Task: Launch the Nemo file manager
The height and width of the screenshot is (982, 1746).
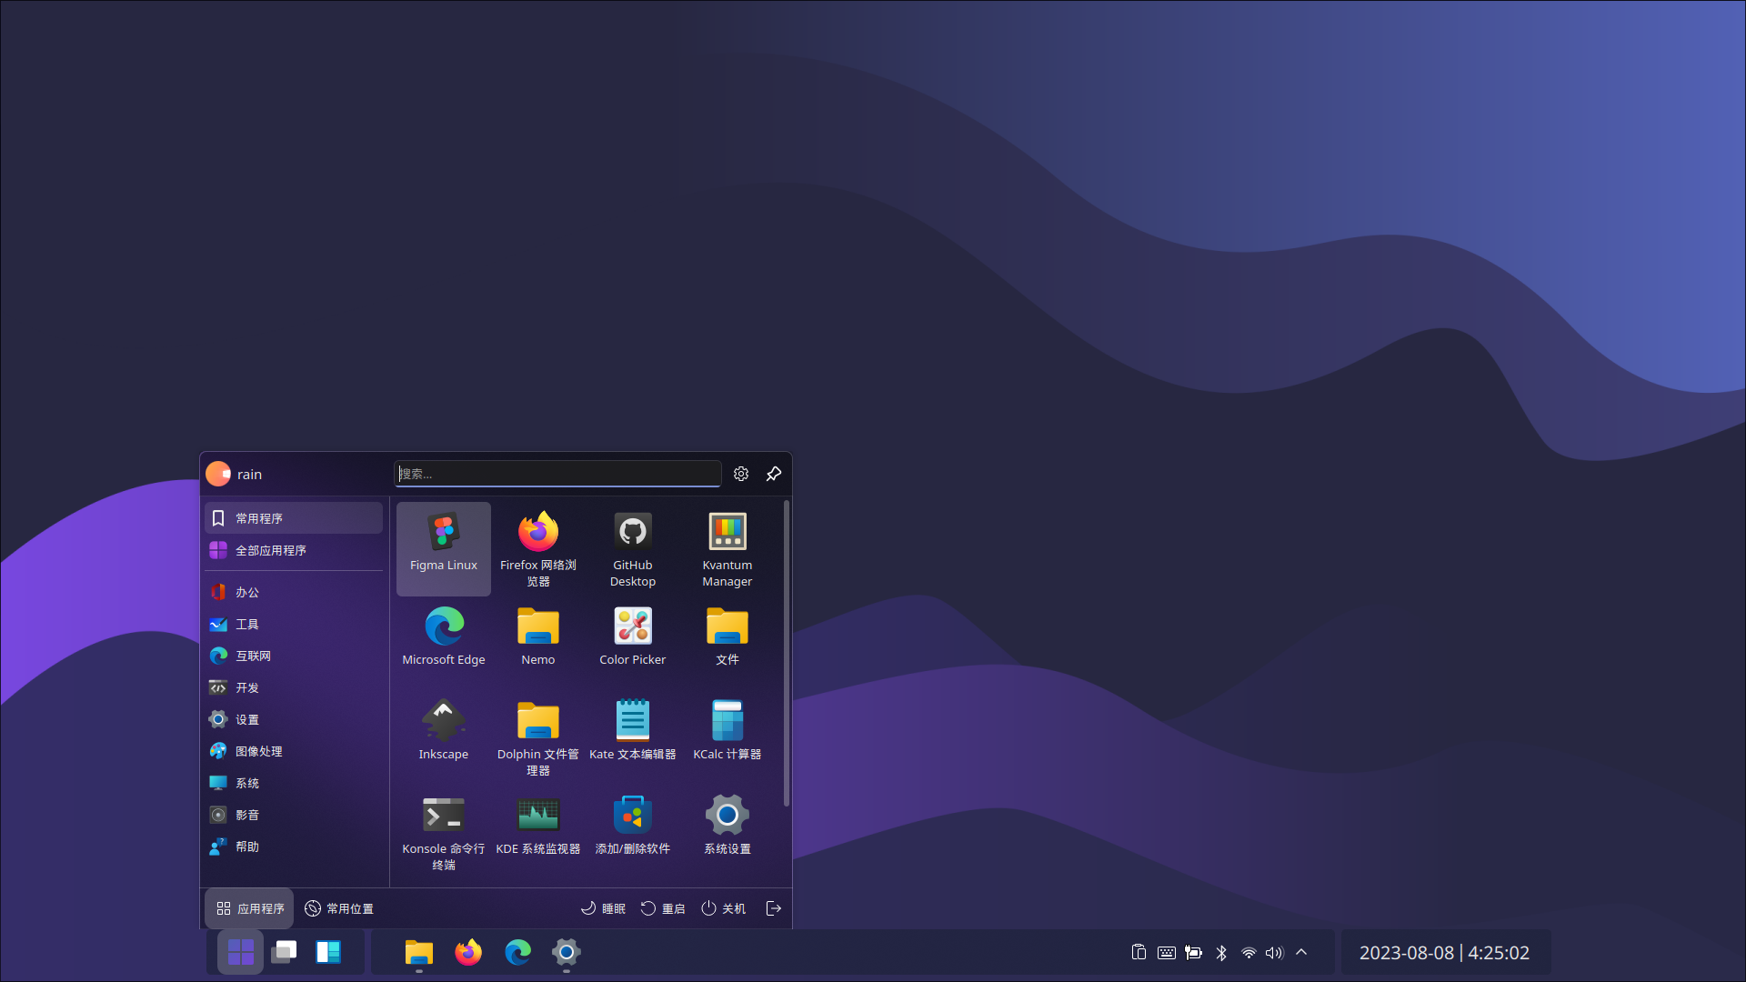Action: pos(538,643)
